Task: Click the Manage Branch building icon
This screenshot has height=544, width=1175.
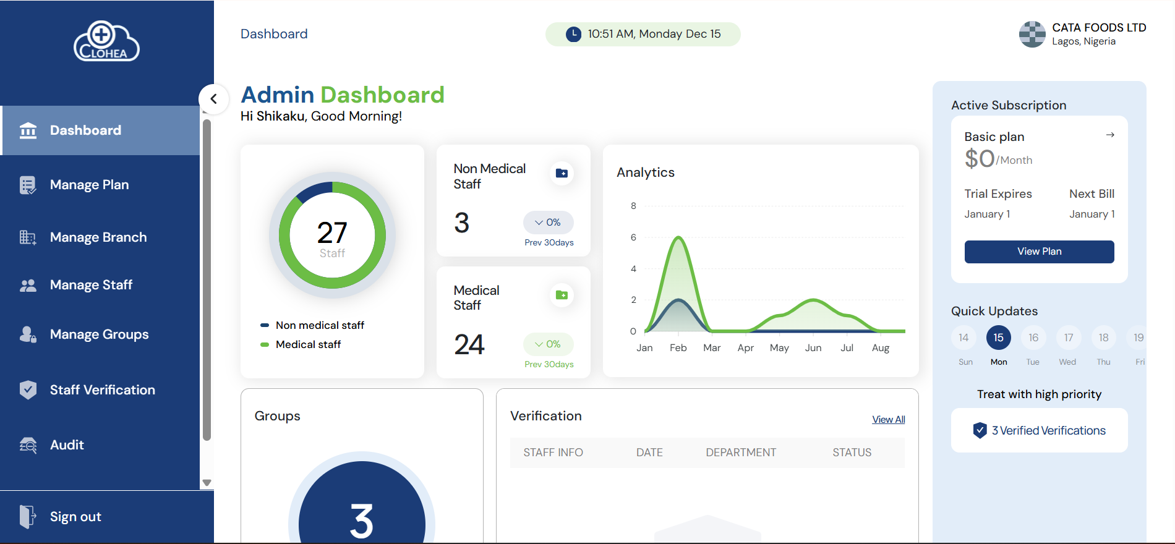Action: [x=28, y=237]
